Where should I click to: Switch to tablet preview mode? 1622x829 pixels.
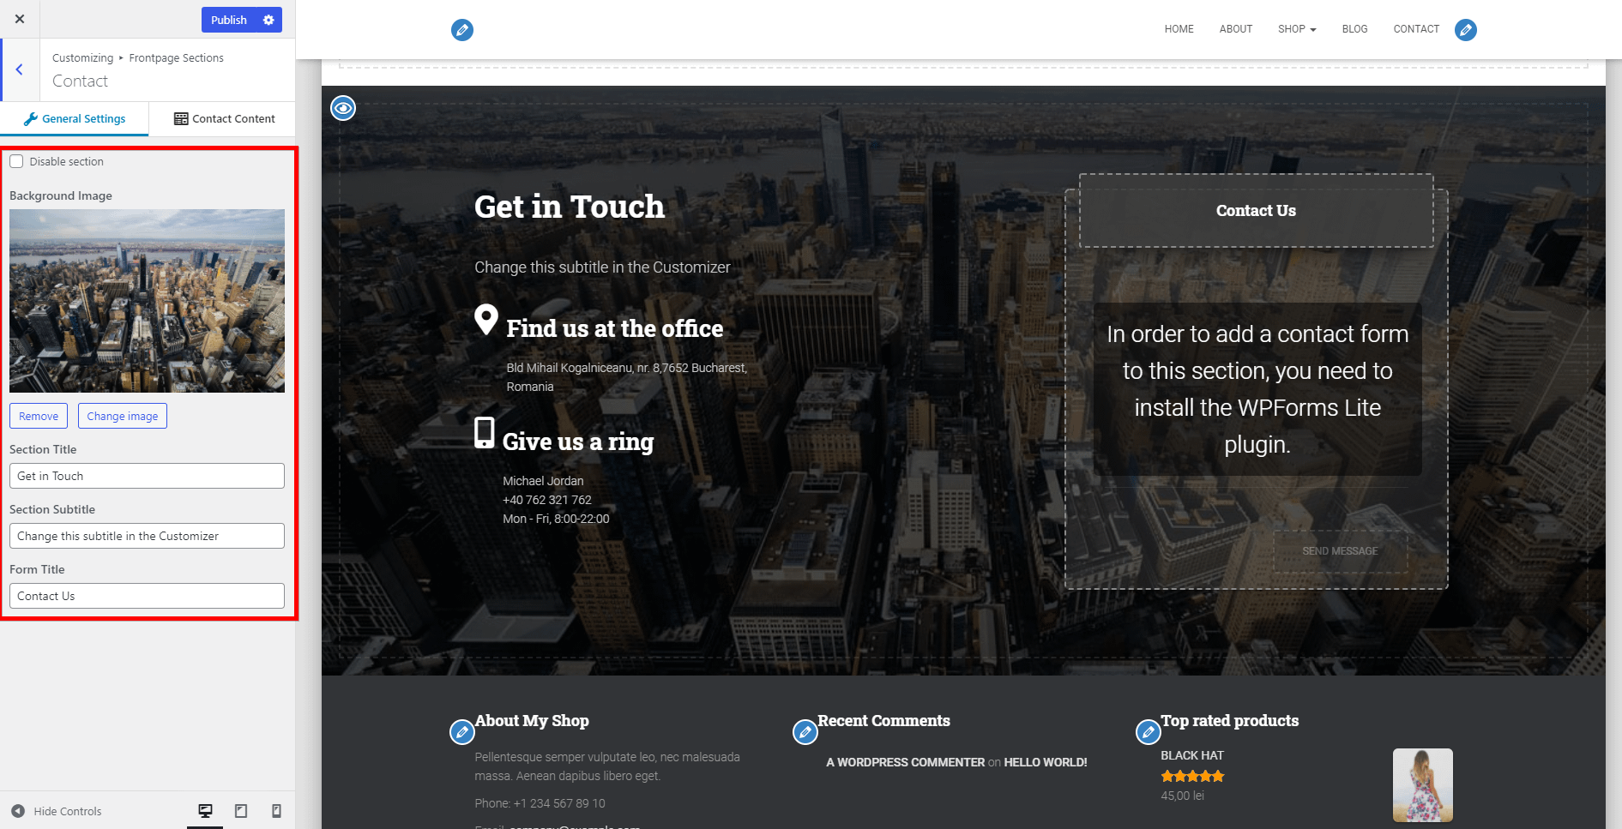tap(241, 811)
